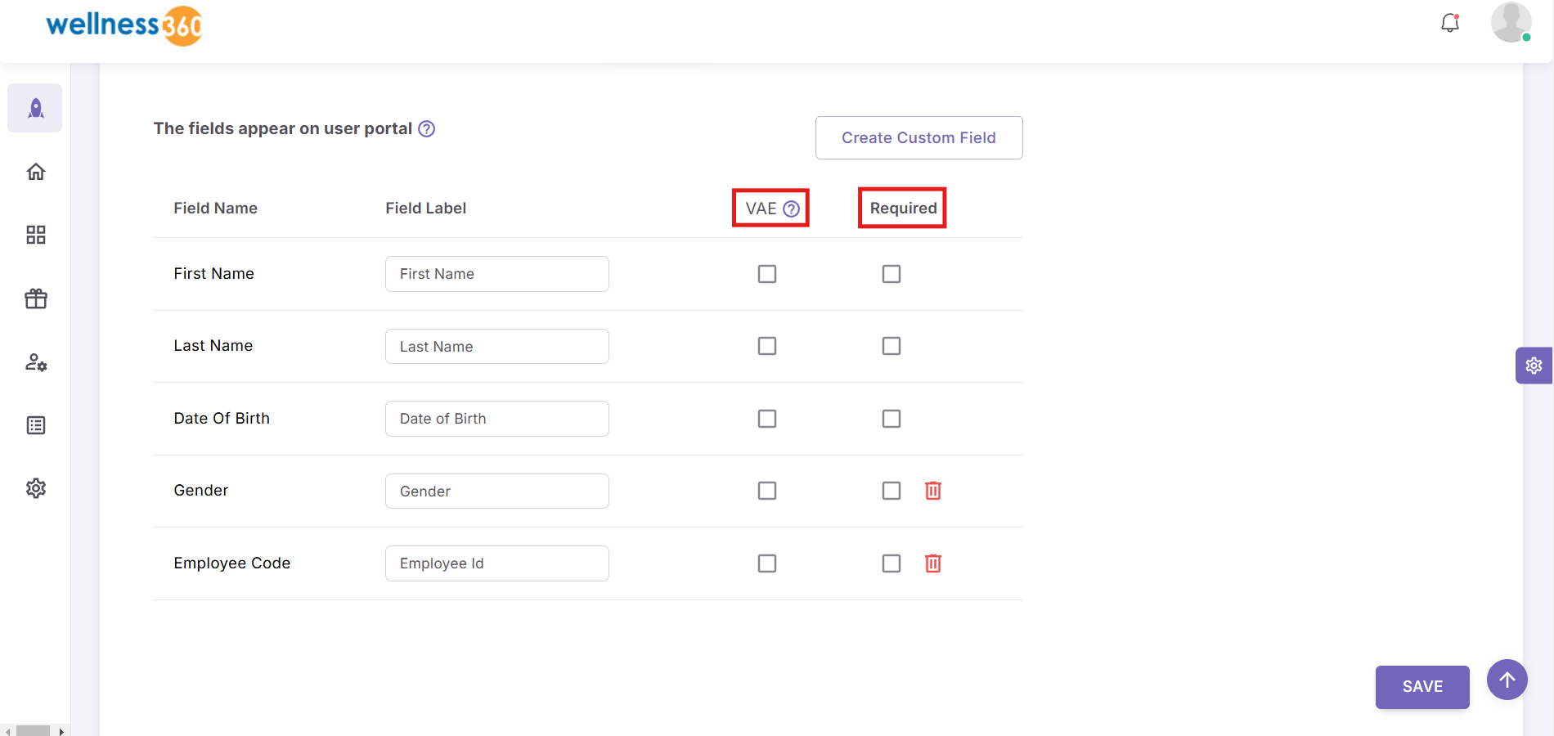Check the Required box for Last Name
The height and width of the screenshot is (736, 1554).
892,346
